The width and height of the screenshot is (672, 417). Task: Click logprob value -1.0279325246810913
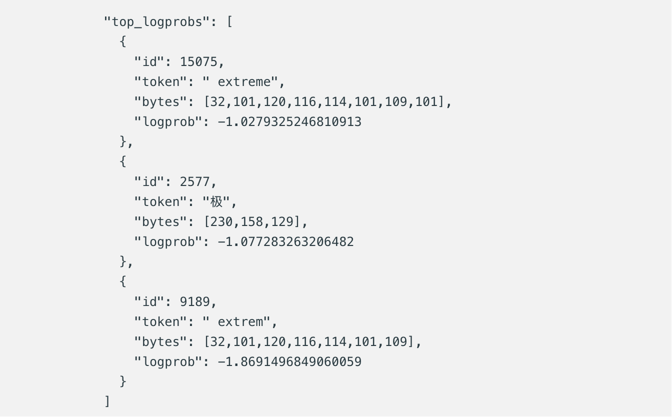click(289, 121)
